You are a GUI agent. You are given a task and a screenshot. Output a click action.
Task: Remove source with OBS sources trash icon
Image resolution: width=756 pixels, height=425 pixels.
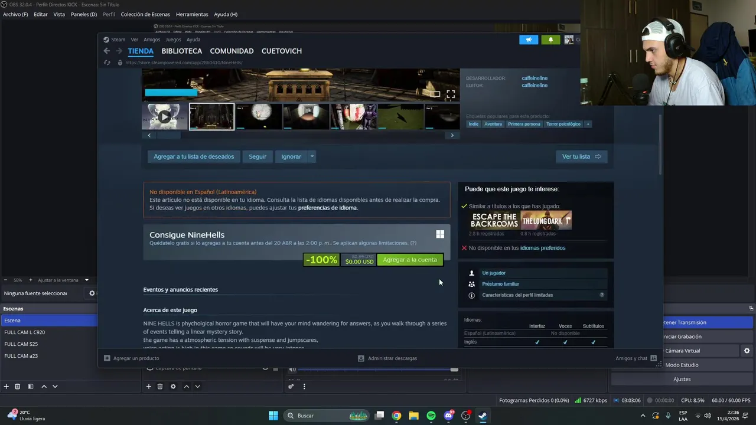click(160, 387)
